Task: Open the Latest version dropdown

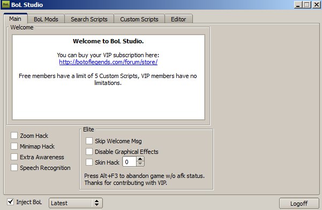Action: [x=76, y=203]
